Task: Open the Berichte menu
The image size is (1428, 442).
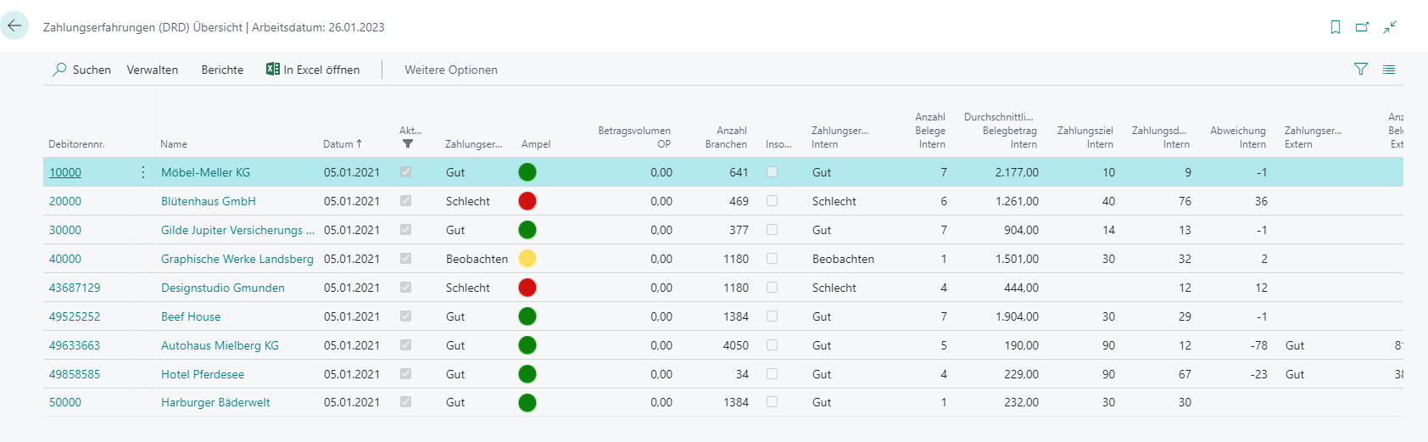Action: [222, 70]
